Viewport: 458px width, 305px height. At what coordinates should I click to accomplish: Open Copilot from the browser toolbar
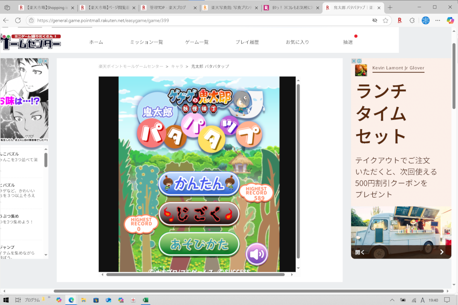pos(450,21)
